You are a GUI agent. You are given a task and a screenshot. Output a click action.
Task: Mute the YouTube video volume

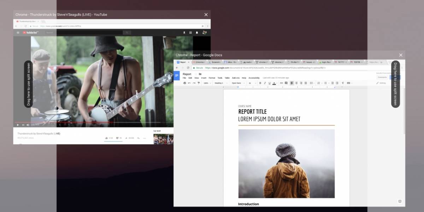pyautogui.click(x=28, y=125)
